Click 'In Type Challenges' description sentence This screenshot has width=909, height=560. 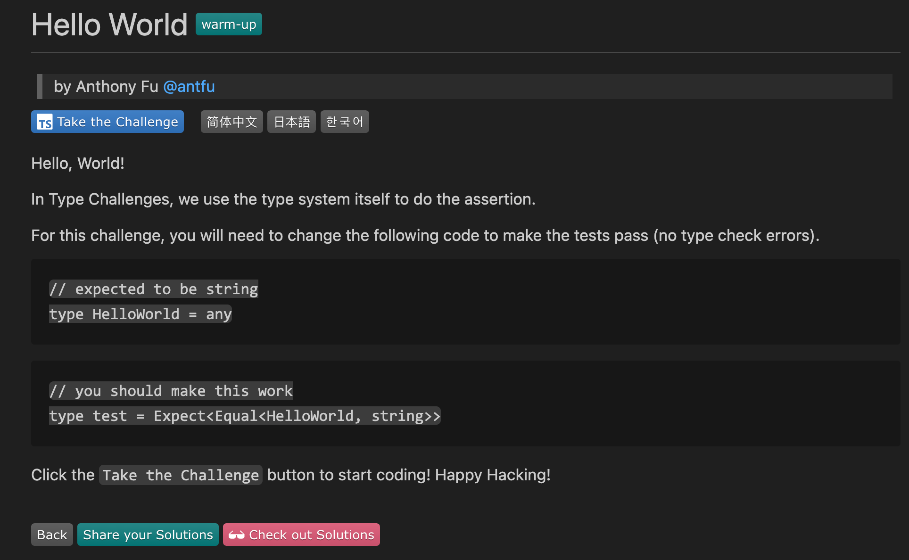pos(283,199)
